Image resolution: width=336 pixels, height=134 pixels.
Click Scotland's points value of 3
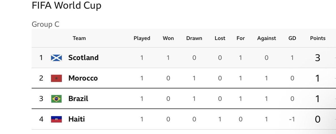click(x=318, y=58)
